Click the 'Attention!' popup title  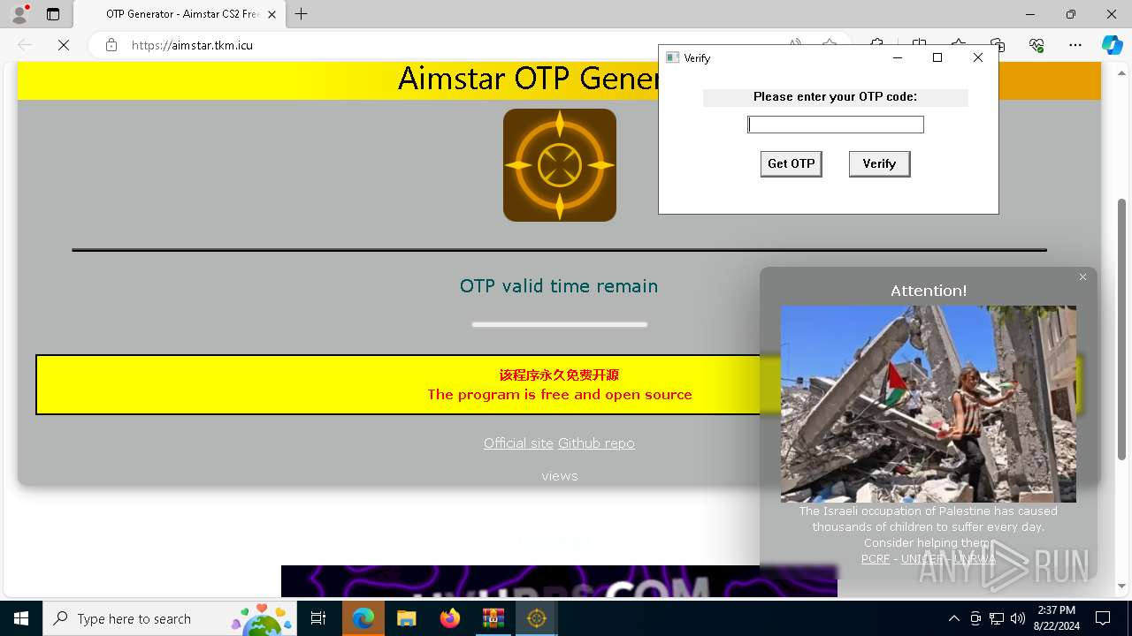click(929, 291)
